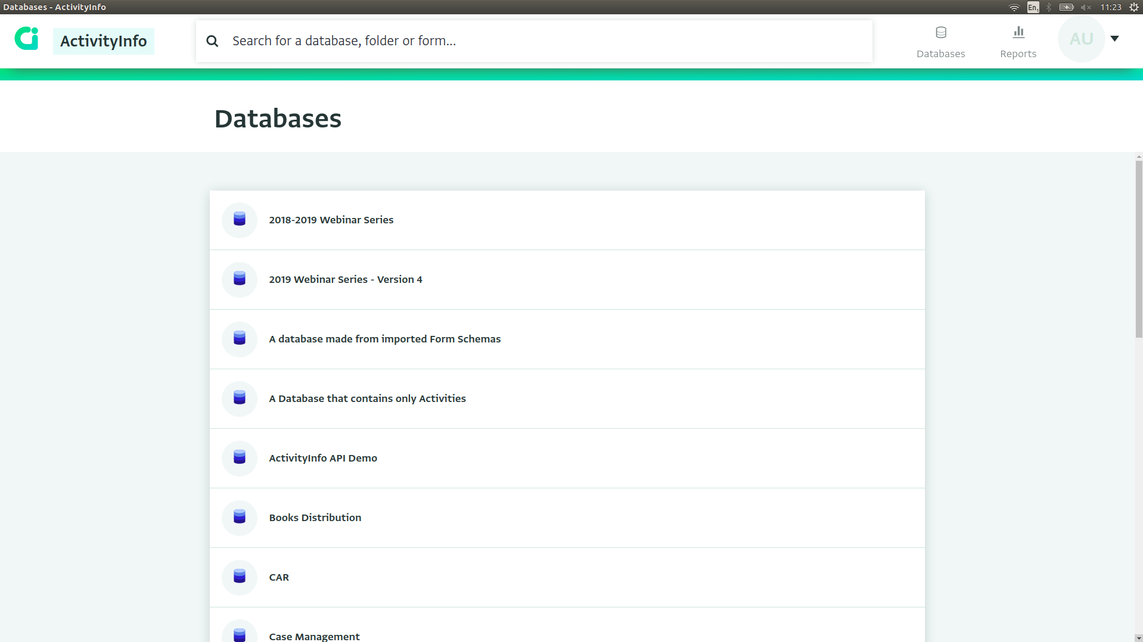Image resolution: width=1143 pixels, height=642 pixels.
Task: Open the Wi-Fi network indicator
Action: [x=1014, y=7]
